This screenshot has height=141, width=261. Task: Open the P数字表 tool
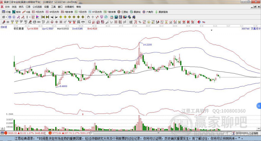[67, 12]
